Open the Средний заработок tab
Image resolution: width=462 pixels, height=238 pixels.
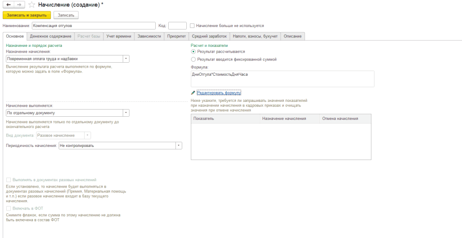[x=209, y=36]
